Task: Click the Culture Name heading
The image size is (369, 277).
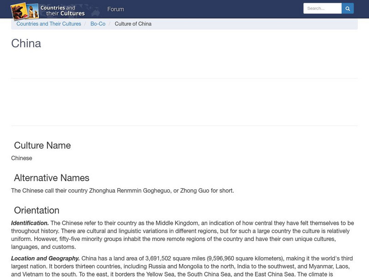Action: click(42, 145)
